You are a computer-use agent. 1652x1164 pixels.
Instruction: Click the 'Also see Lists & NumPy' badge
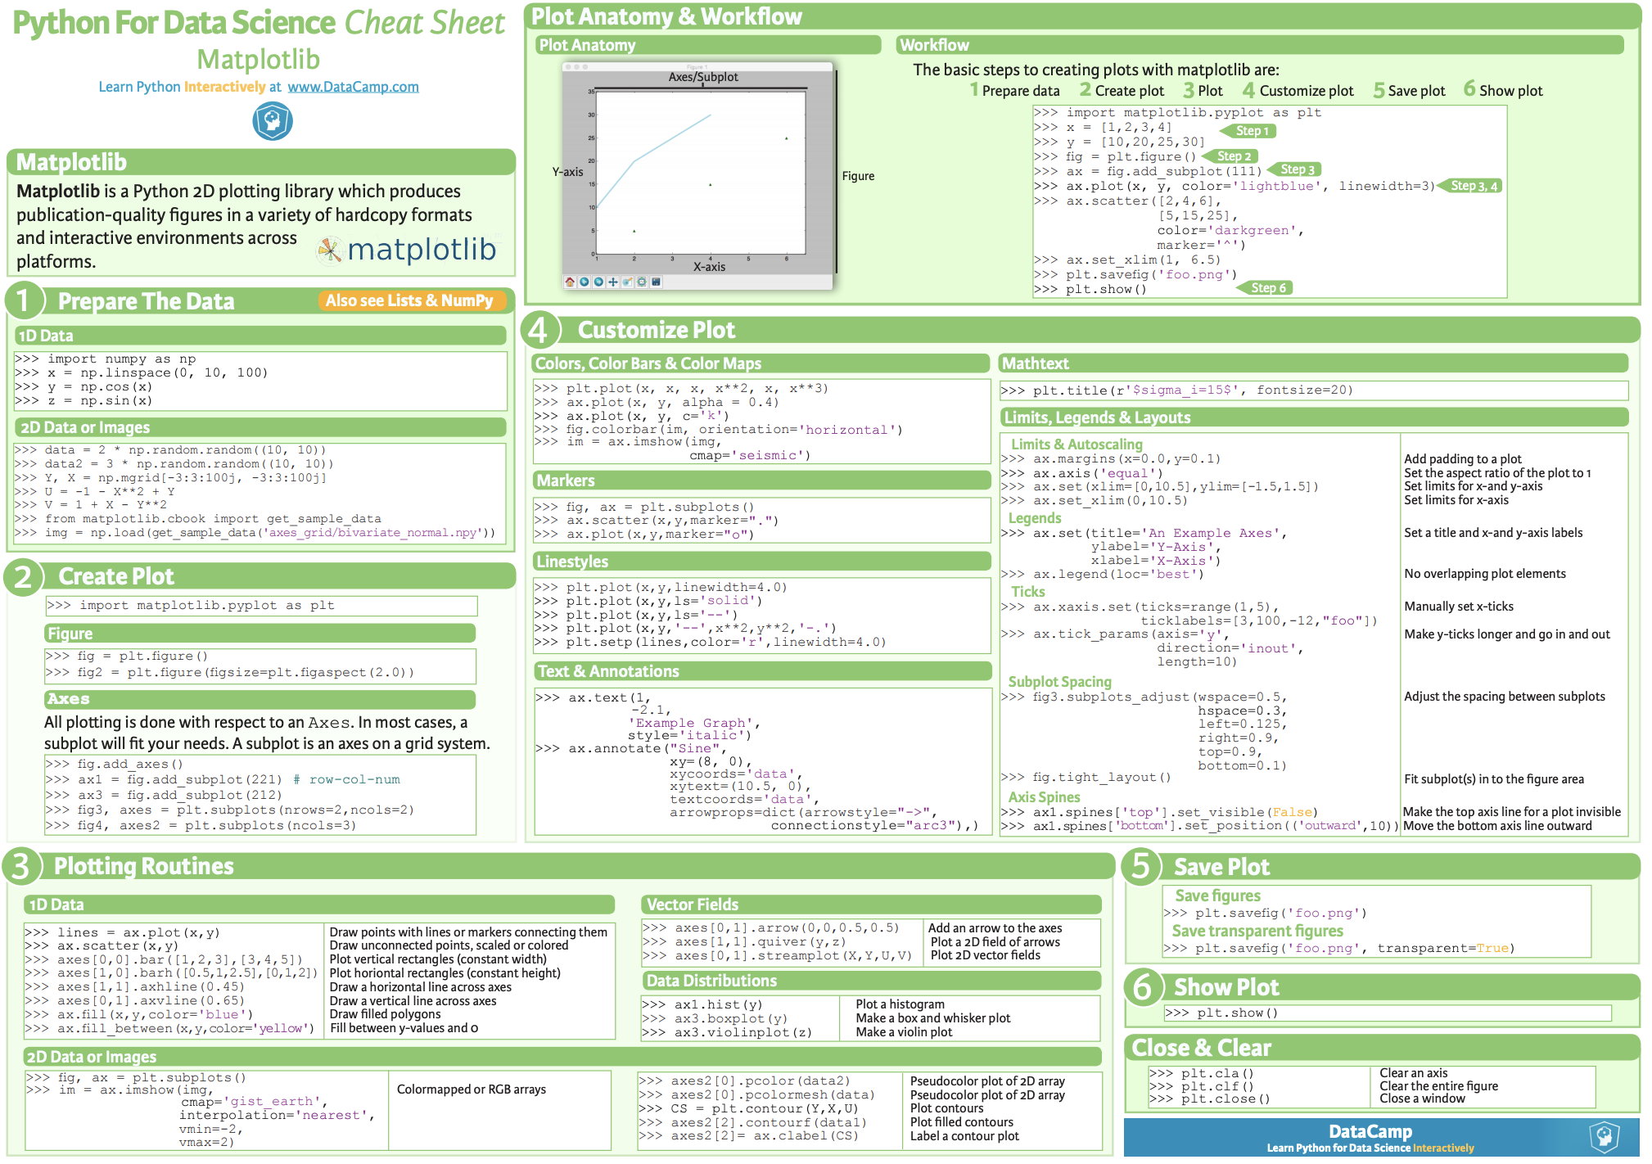coord(410,300)
